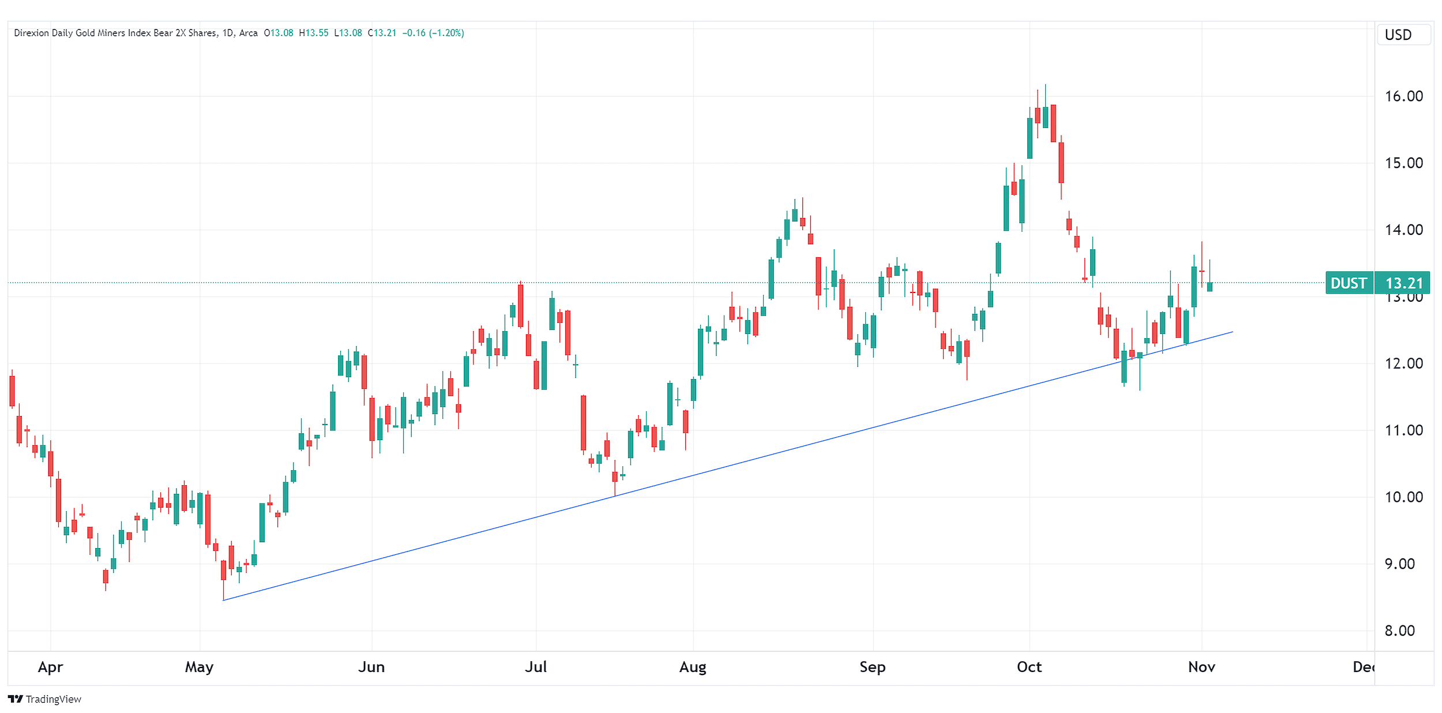Click the TradingView logo link

click(44, 699)
